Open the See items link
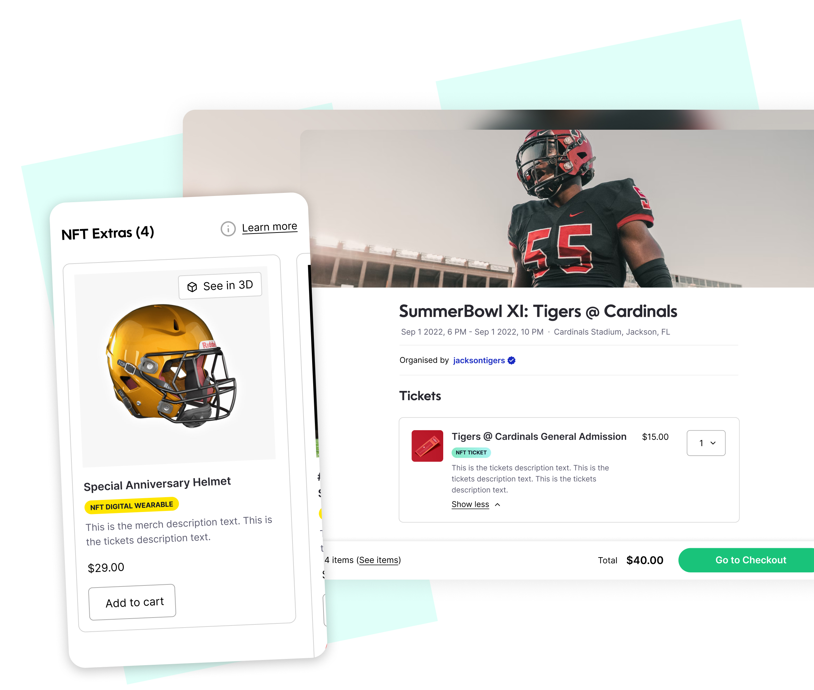814x690 pixels. [x=379, y=560]
